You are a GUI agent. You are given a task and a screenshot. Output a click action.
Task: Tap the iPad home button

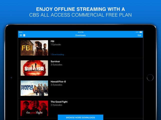(x=150, y=77)
